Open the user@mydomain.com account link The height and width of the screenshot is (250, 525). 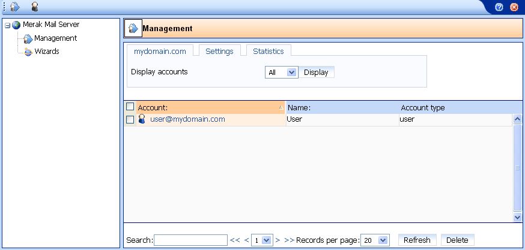tap(187, 119)
